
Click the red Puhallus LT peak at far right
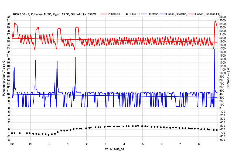coord(215,21)
